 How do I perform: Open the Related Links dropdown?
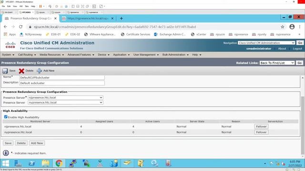click(x=277, y=63)
